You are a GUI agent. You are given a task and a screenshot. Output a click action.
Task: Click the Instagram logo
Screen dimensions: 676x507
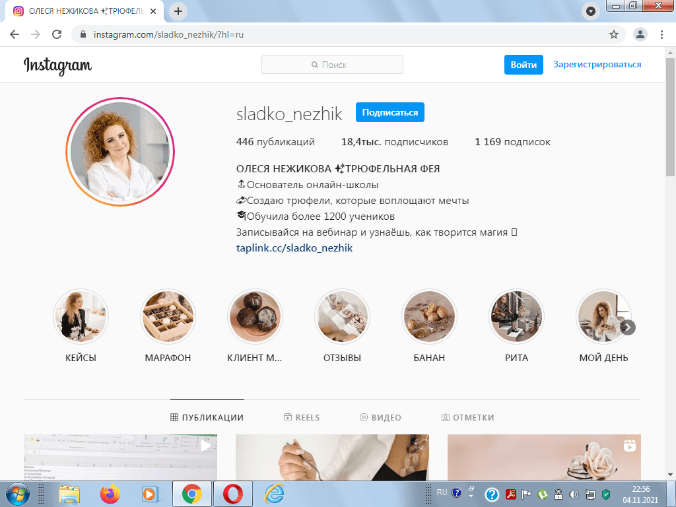(58, 65)
